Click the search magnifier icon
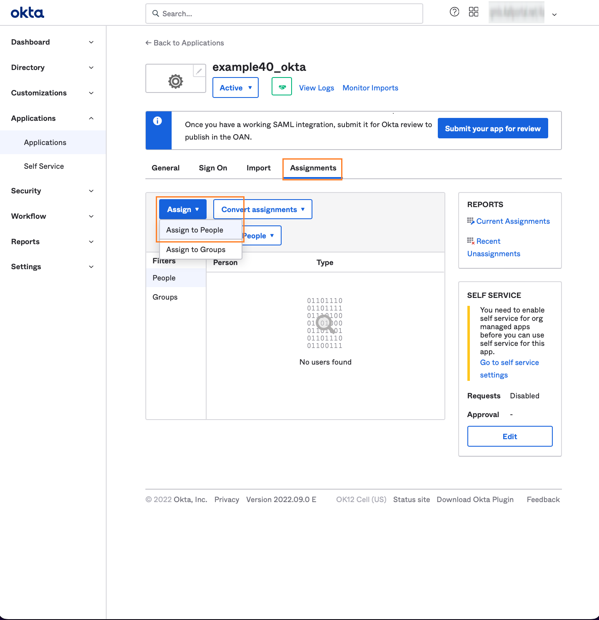The image size is (599, 620). tap(156, 13)
